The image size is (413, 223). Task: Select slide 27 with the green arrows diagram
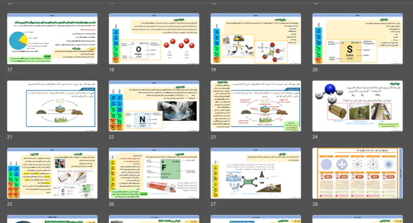point(255,173)
